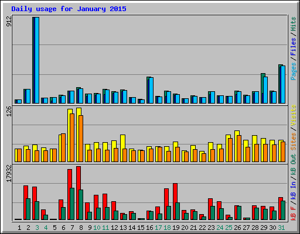
Task: Click the 17932 axis label
Action: click(9, 173)
